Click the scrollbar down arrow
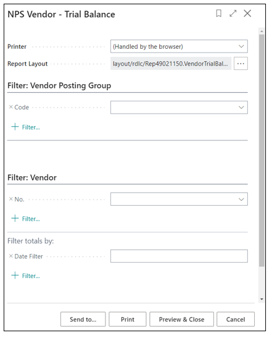The height and width of the screenshot is (338, 272). (x=262, y=299)
